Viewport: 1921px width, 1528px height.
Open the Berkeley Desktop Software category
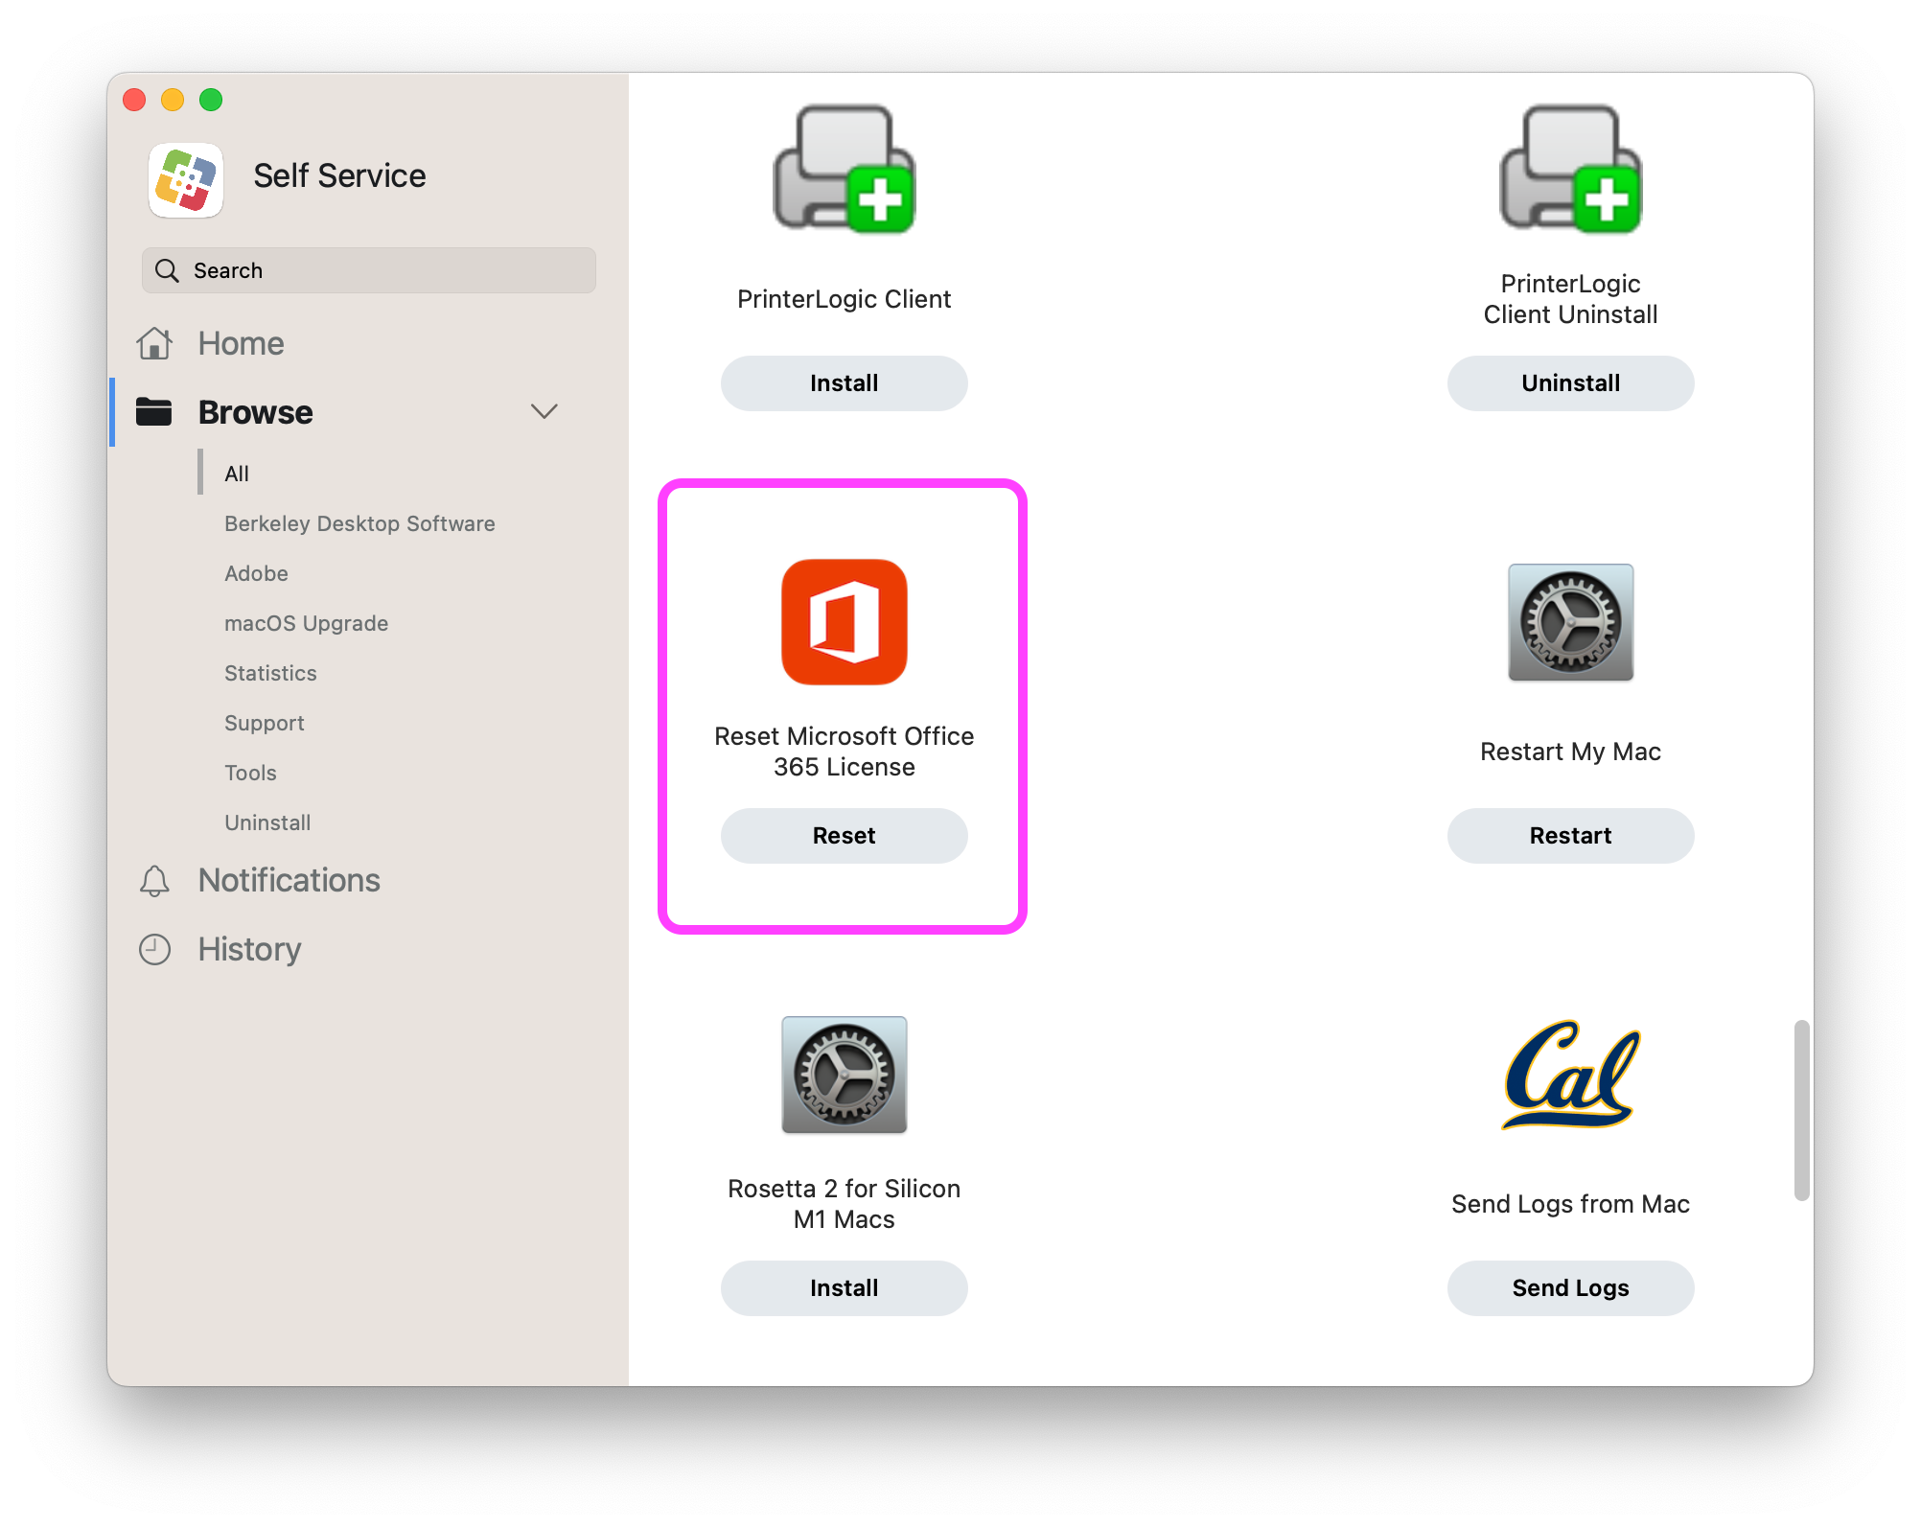(359, 523)
